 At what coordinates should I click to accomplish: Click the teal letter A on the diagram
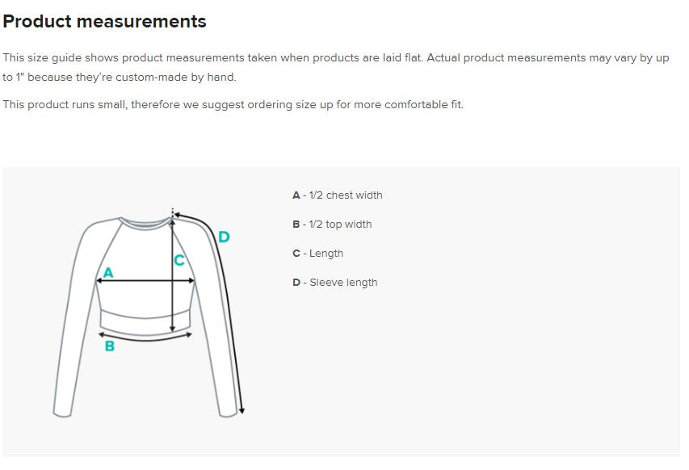(108, 273)
